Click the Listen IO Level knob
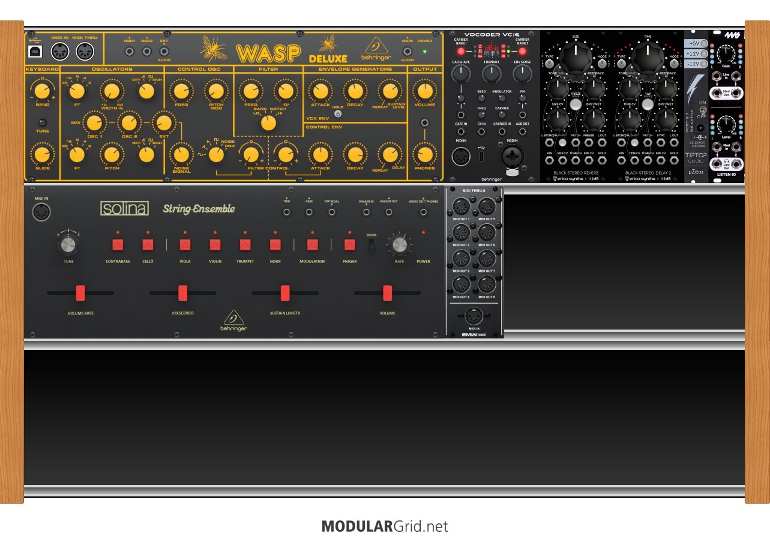 [x=726, y=124]
